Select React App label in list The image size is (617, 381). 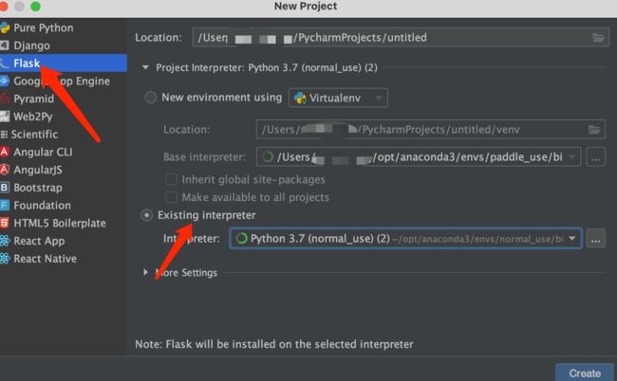[x=39, y=241]
